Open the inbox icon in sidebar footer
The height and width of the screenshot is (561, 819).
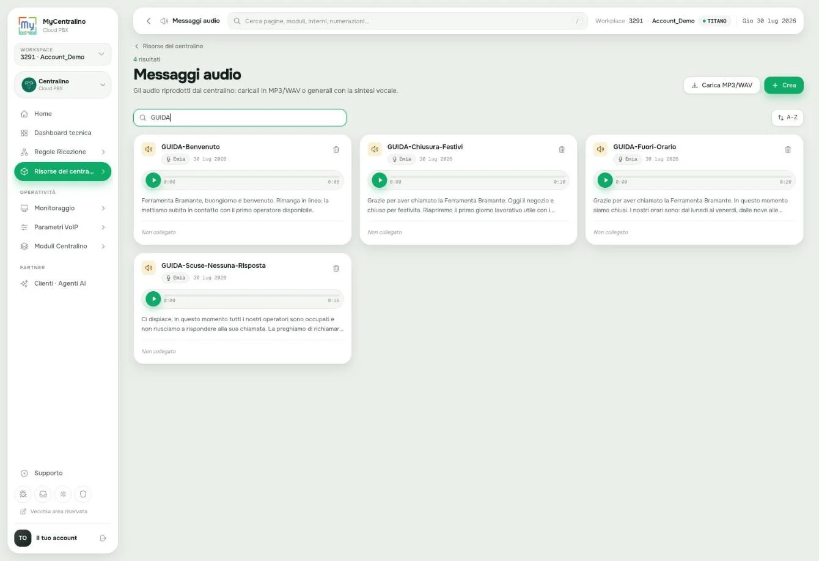(x=43, y=494)
